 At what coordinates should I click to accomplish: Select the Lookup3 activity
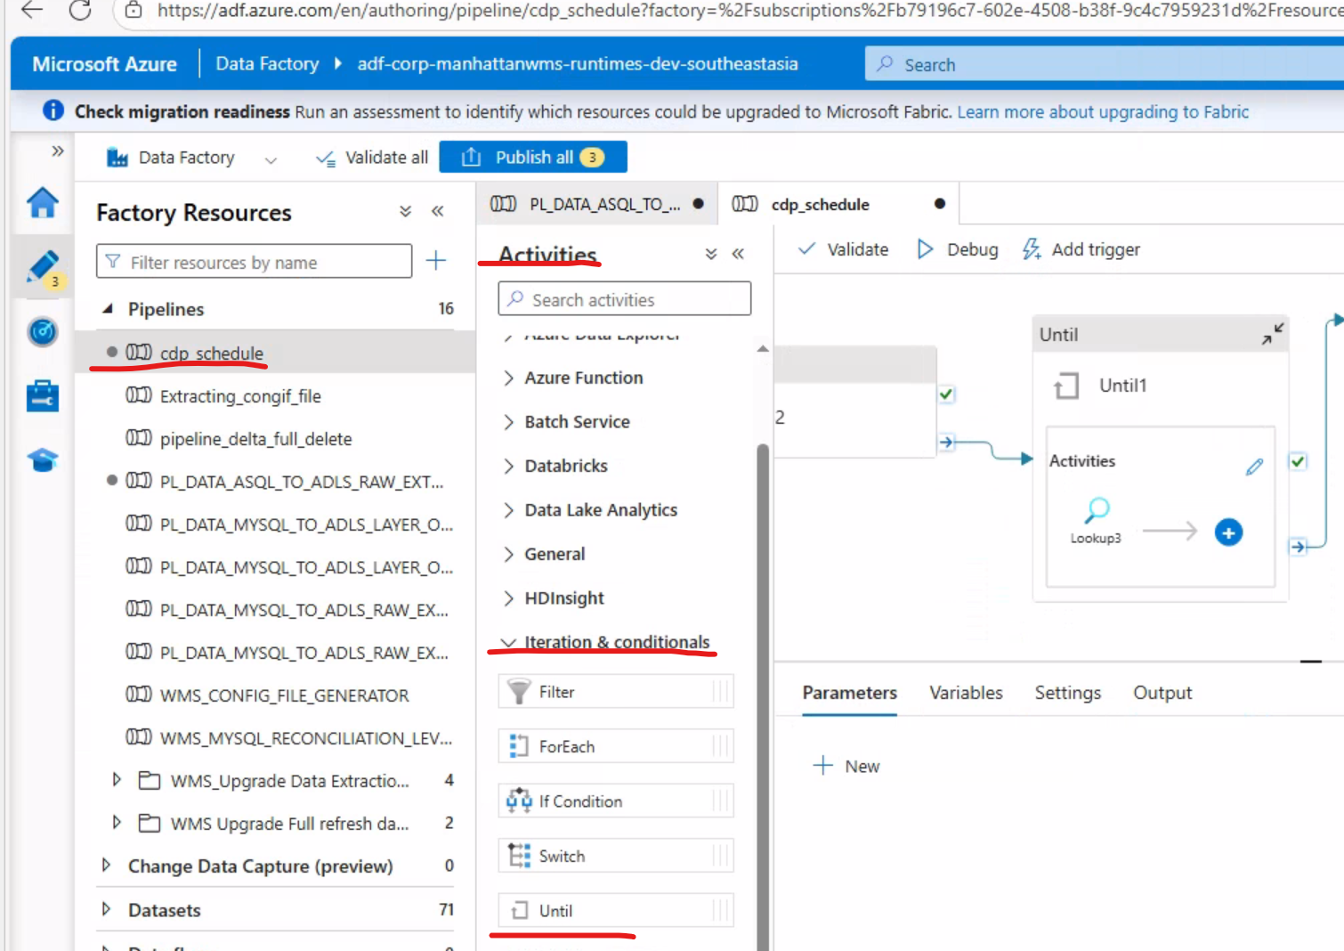(1097, 520)
